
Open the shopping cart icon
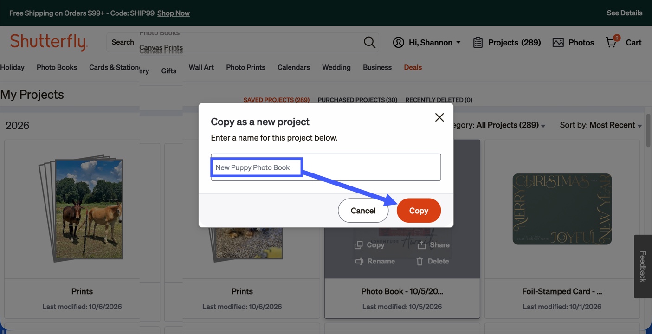point(612,42)
